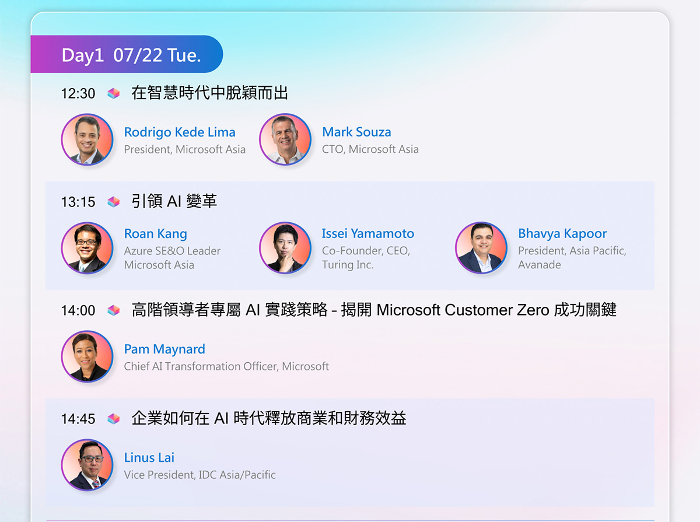The height and width of the screenshot is (522, 700).
Task: Click the 12:30 time label
Action: pyautogui.click(x=78, y=93)
